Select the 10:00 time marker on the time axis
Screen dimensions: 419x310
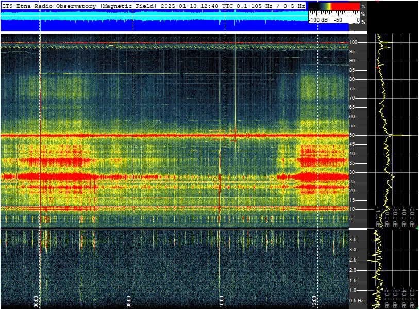point(221,300)
